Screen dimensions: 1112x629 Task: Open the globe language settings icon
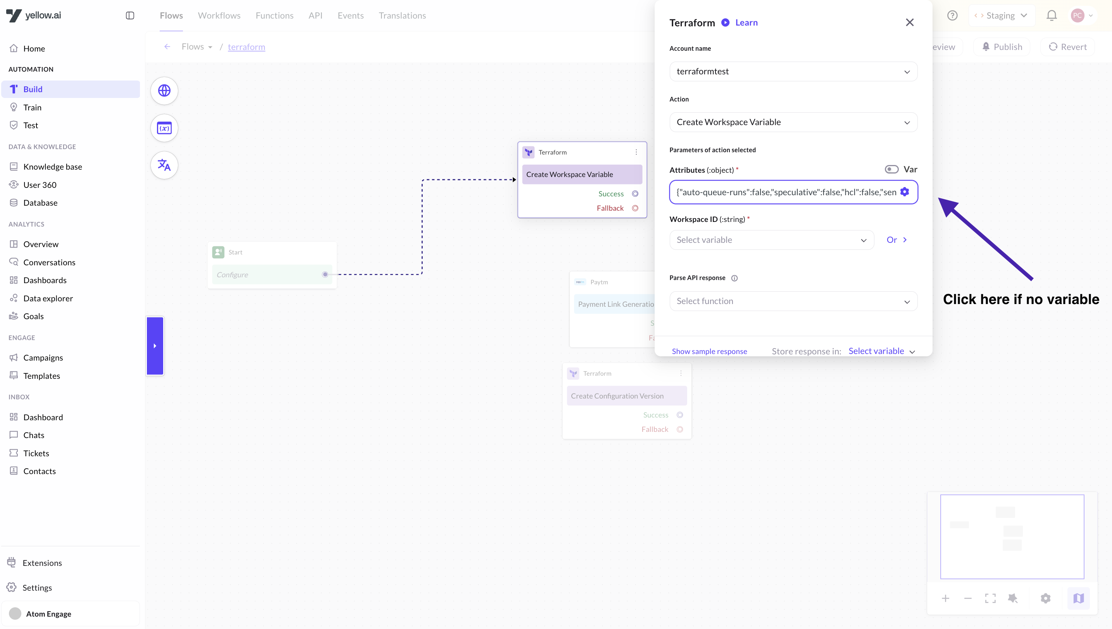point(164,91)
